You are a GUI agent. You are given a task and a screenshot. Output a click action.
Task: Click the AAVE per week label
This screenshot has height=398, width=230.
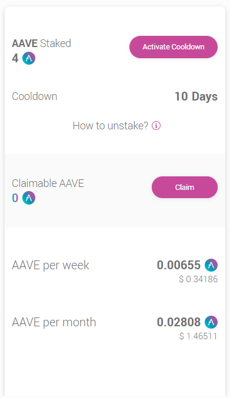(51, 265)
